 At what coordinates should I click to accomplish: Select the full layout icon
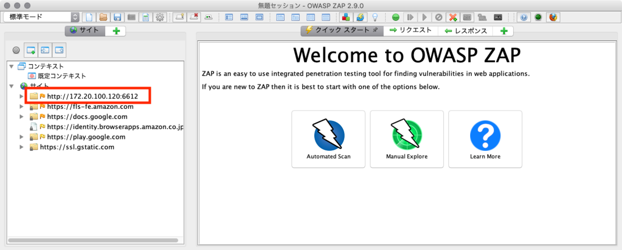click(259, 17)
